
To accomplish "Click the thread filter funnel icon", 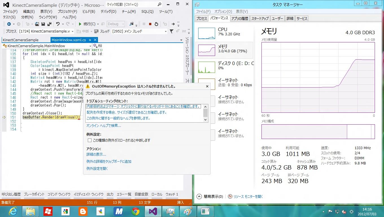I will coord(171,31).
